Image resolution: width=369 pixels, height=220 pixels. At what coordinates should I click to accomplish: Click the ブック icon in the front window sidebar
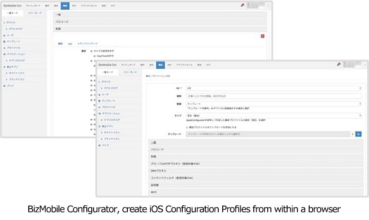point(99,145)
